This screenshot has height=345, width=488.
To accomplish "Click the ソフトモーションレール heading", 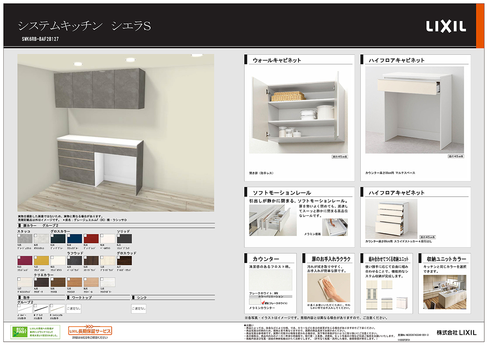I will (x=282, y=193).
